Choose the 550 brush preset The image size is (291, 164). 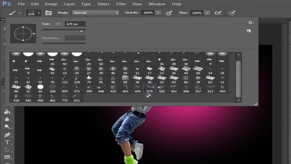click(162, 89)
